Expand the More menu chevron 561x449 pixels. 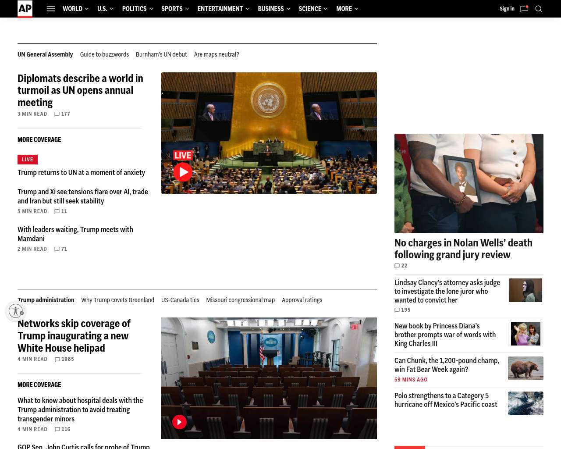click(356, 9)
